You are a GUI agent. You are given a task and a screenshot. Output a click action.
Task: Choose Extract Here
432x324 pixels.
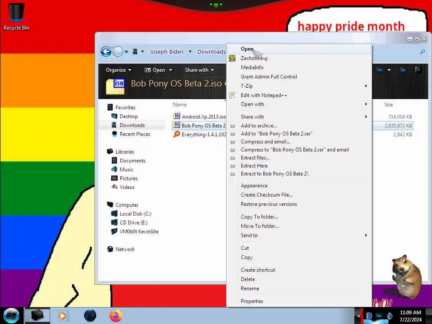coord(299,165)
